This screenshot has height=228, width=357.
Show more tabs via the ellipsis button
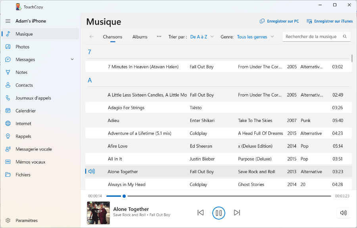(x=159, y=37)
